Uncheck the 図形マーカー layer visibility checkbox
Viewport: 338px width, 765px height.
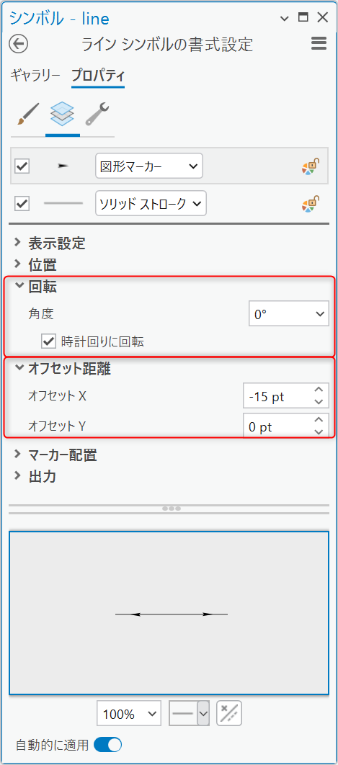[22, 166]
